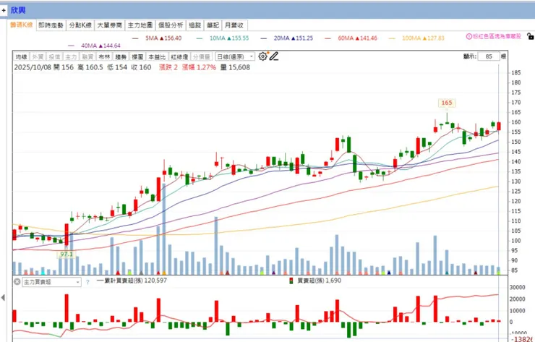Click the 100MA legend entry
Image resolution: width=535 pixels, height=342 pixels.
[x=416, y=38]
